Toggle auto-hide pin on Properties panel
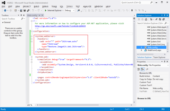This screenshot has width=170, height=111. click(165, 62)
